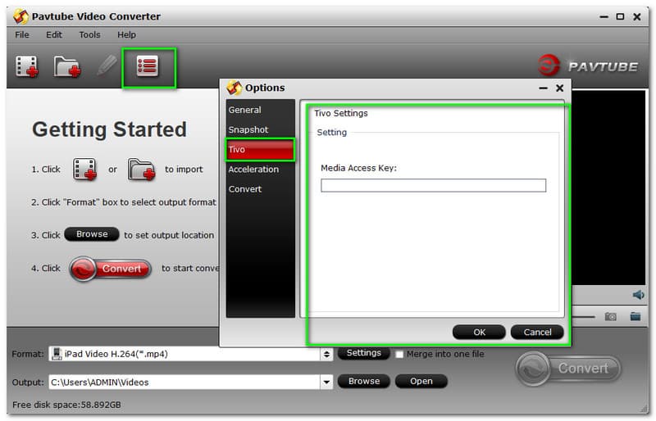Select the General tab in Options

260,110
